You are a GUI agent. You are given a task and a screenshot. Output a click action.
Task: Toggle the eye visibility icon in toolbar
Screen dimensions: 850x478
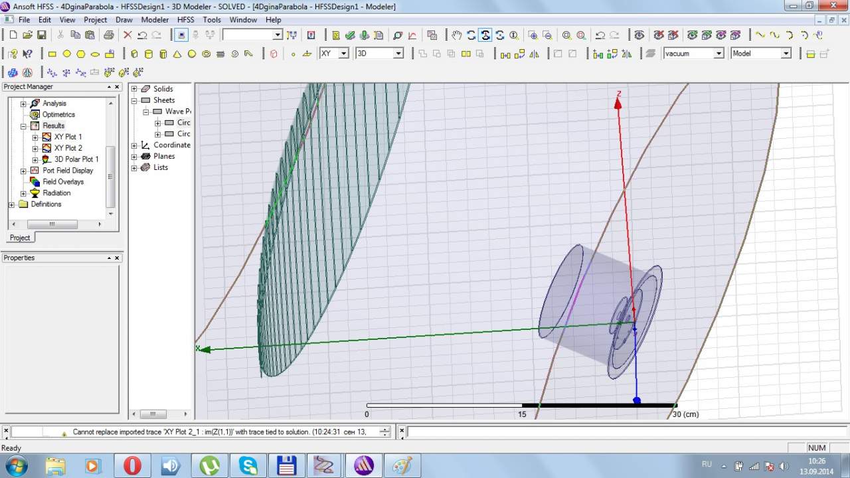pyautogui.click(x=639, y=35)
